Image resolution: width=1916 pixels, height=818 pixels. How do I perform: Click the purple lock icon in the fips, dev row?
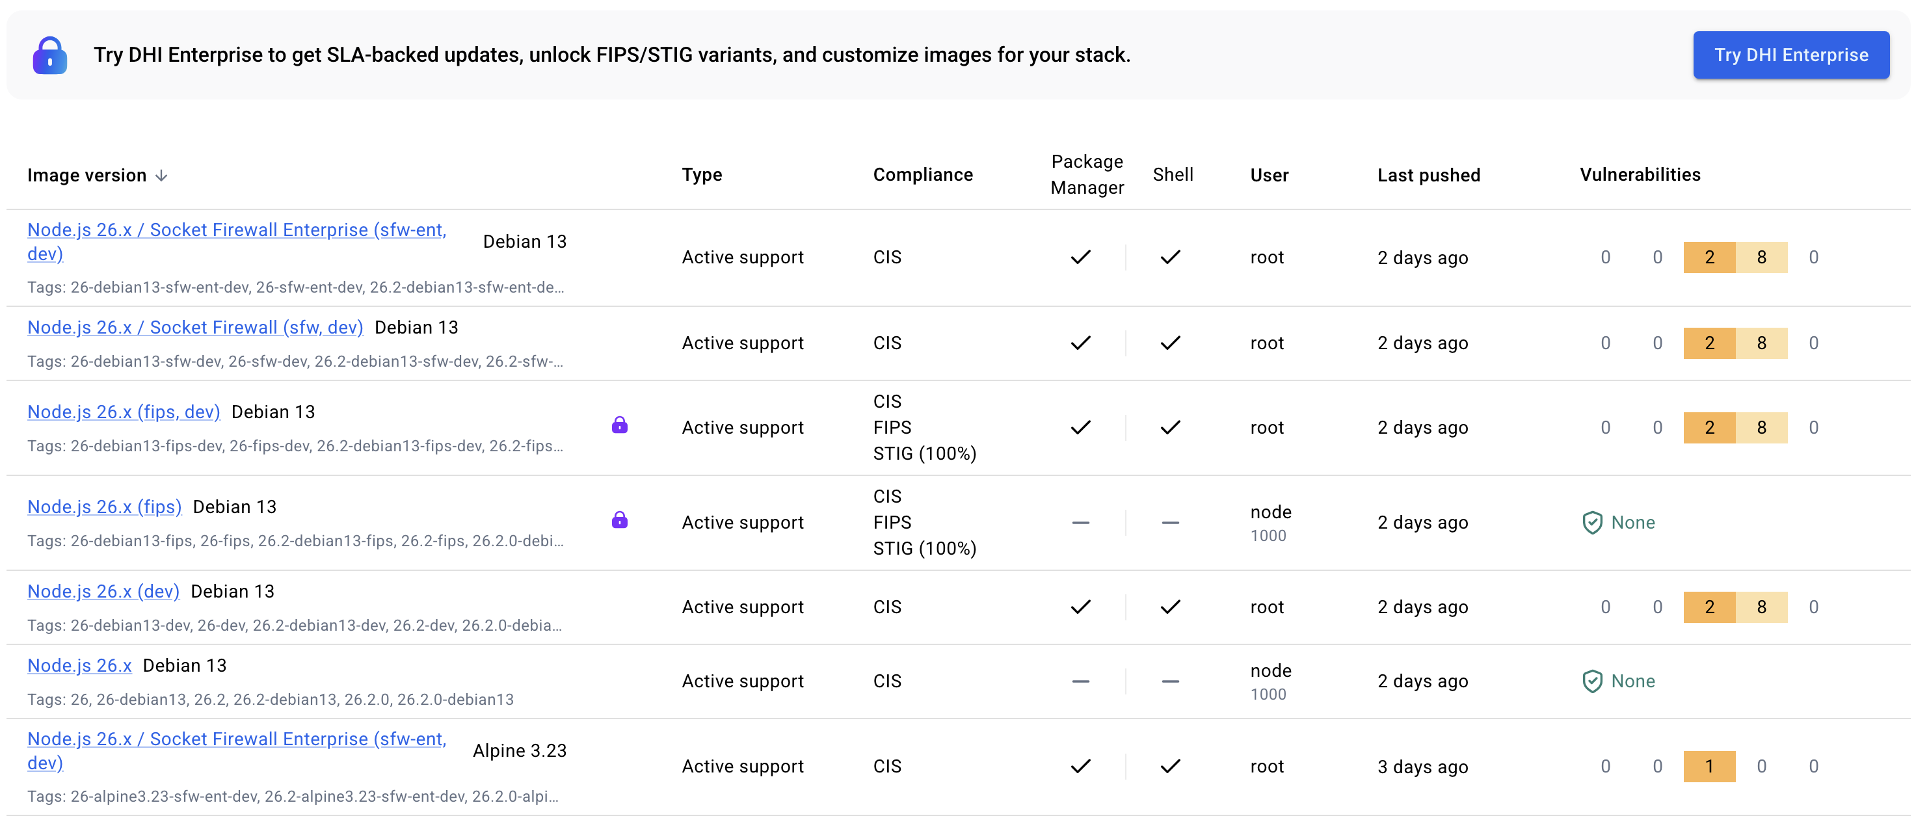coord(620,425)
